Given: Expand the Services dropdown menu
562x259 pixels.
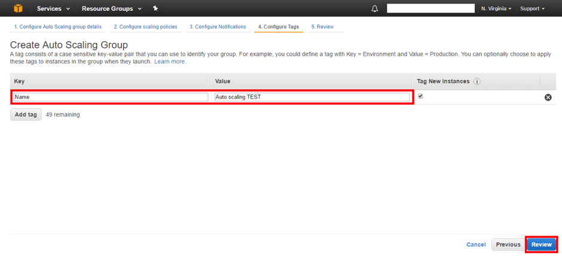Looking at the screenshot, I should (x=53, y=9).
